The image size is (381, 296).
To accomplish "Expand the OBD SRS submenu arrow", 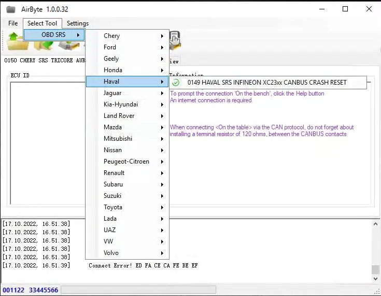I will click(78, 35).
